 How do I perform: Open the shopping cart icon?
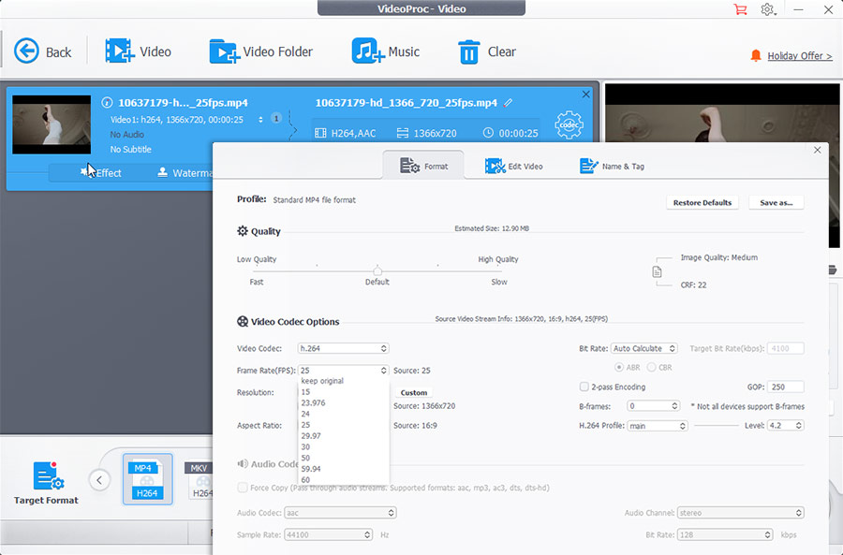point(740,9)
